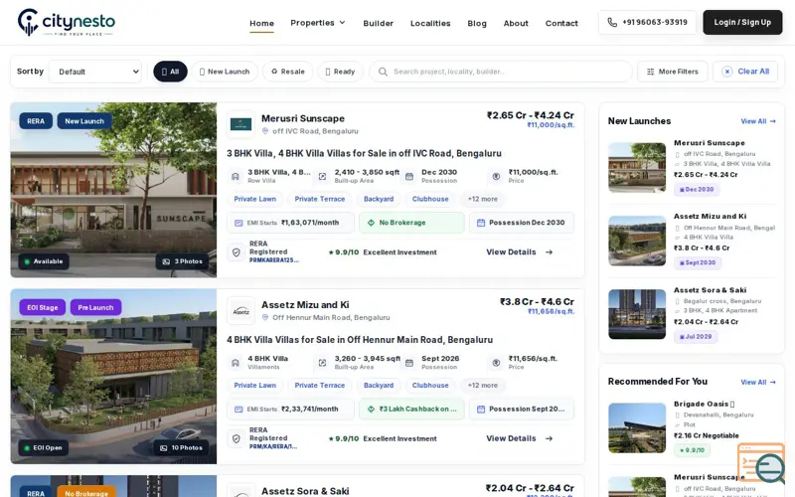Click home icon next to 4 BHK Villa Villaments
Image resolution: width=795 pixels, height=497 pixels.
click(235, 363)
